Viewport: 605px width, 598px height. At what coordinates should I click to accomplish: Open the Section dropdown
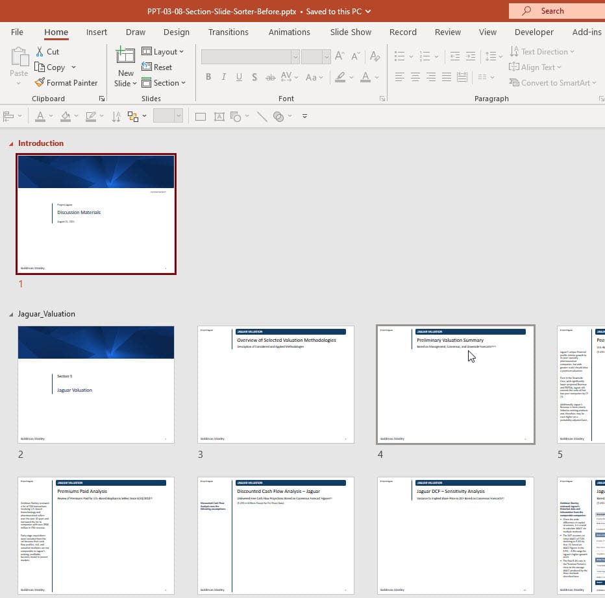click(x=165, y=82)
